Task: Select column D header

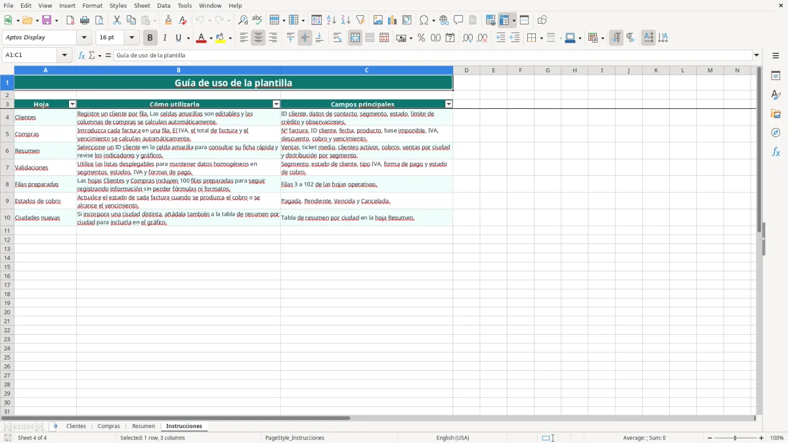Action: coord(466,70)
